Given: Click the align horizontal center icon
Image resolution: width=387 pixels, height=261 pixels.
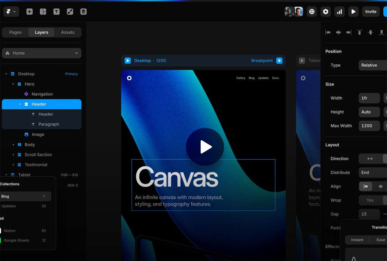Looking at the screenshot, I should click(338, 33).
